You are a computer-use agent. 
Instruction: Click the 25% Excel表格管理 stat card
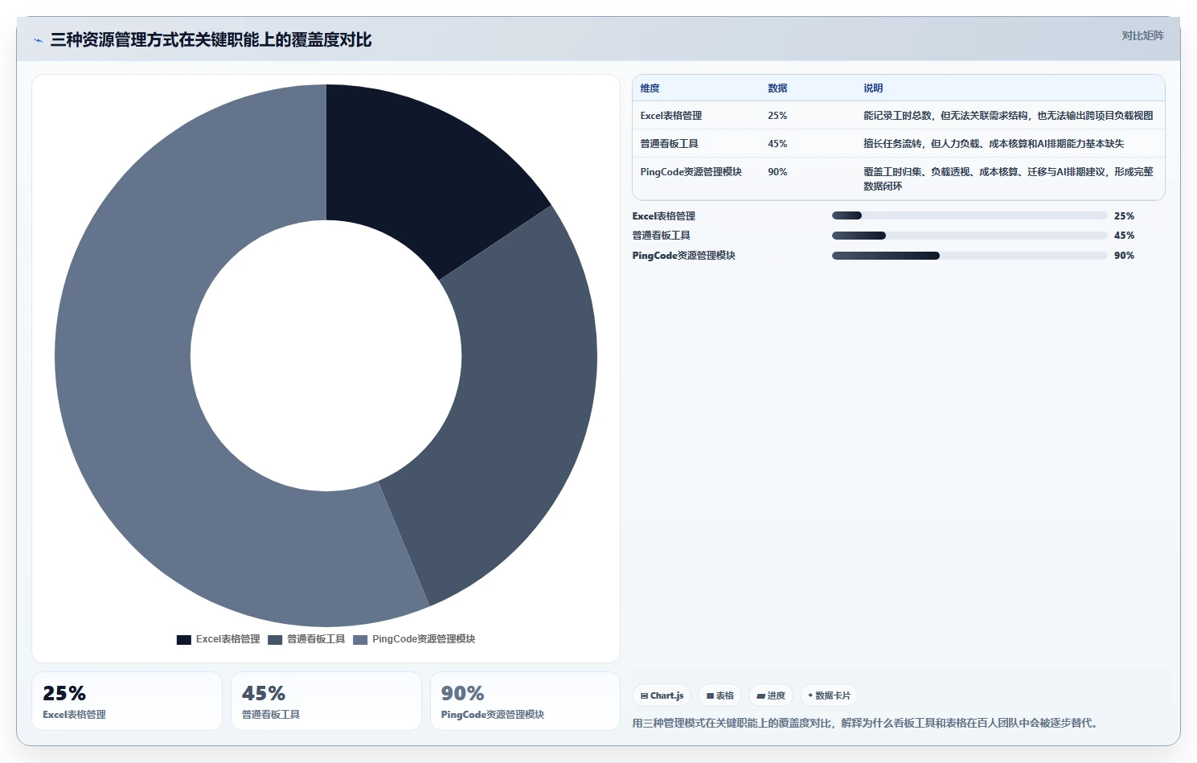[127, 701]
